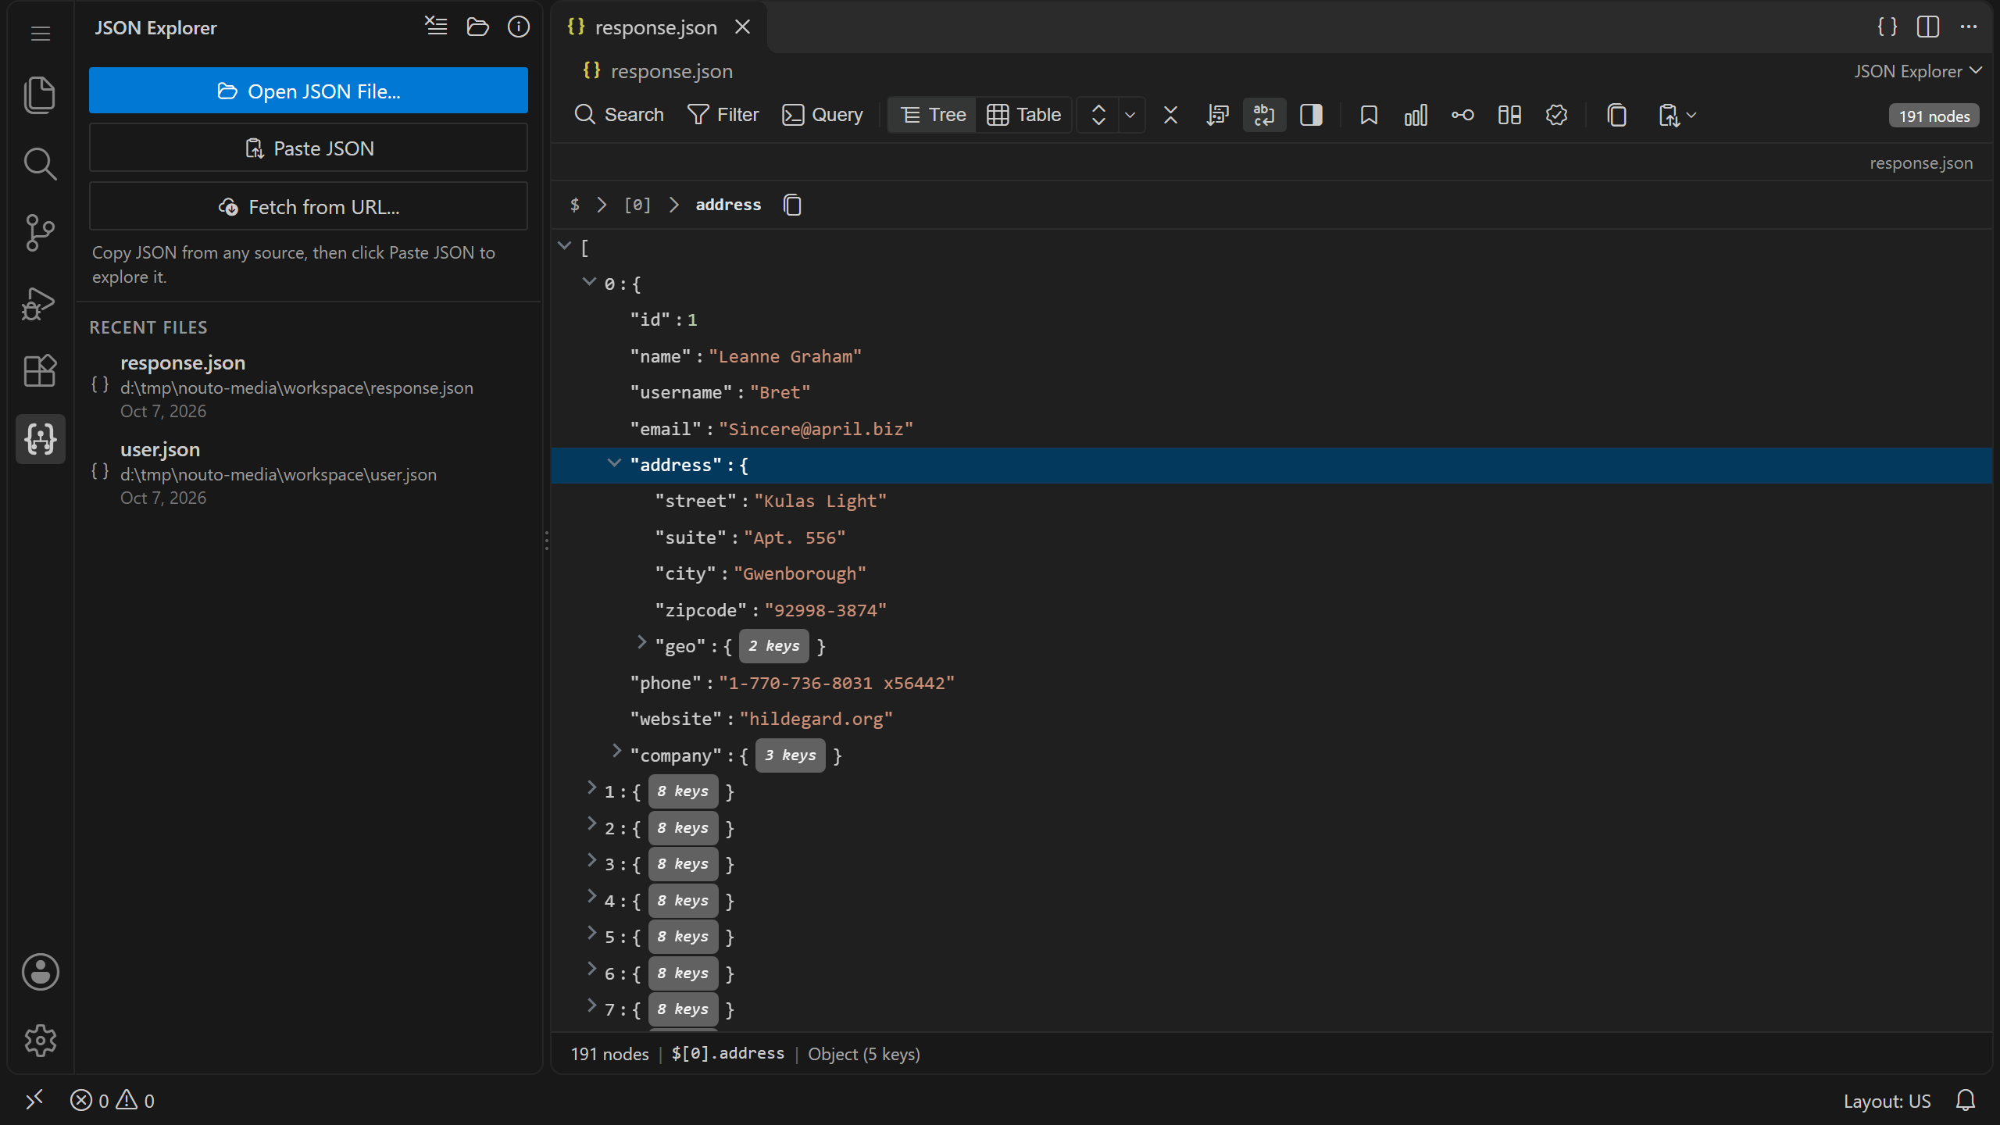Open the Filter option
Viewport: 2000px width, 1125px height.
(x=723, y=116)
